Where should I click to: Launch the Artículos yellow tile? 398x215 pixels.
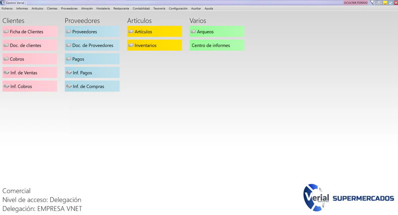[155, 32]
